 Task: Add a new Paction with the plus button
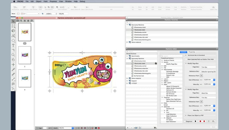point(128,128)
